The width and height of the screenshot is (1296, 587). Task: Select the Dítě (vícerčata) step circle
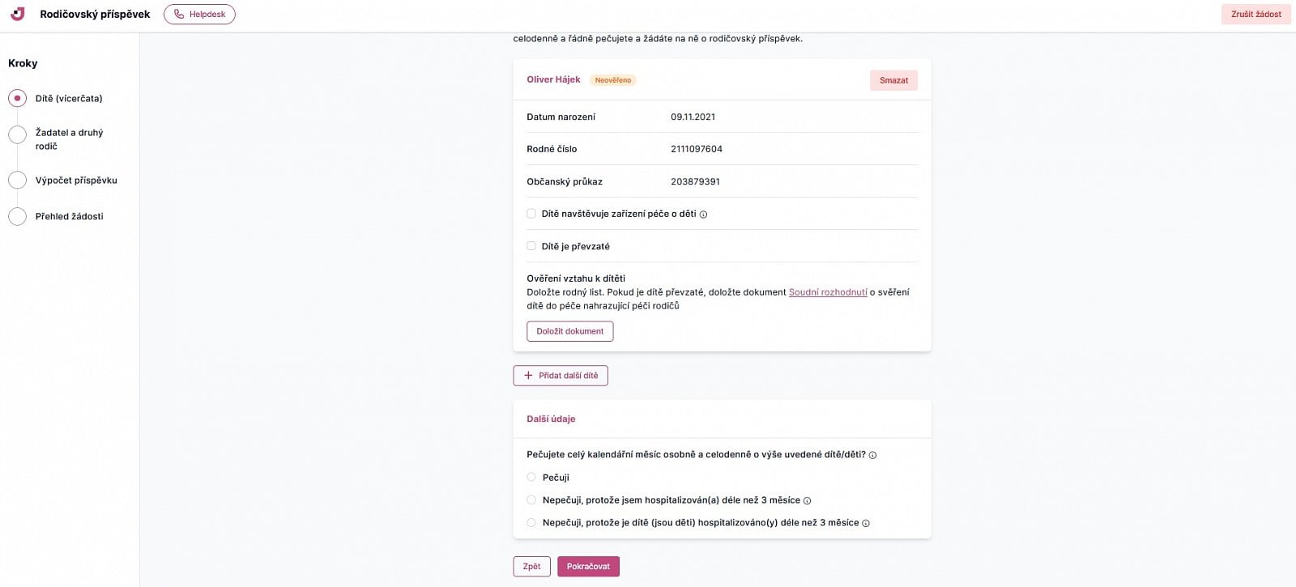click(x=17, y=98)
